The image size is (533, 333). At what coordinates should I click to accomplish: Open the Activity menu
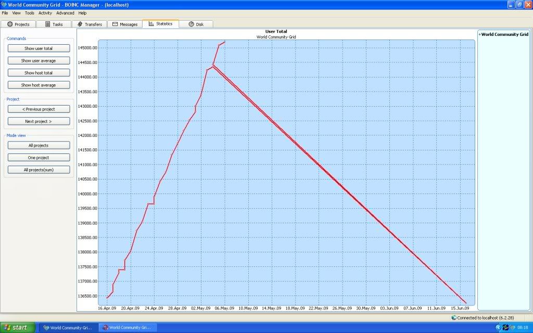pos(45,12)
